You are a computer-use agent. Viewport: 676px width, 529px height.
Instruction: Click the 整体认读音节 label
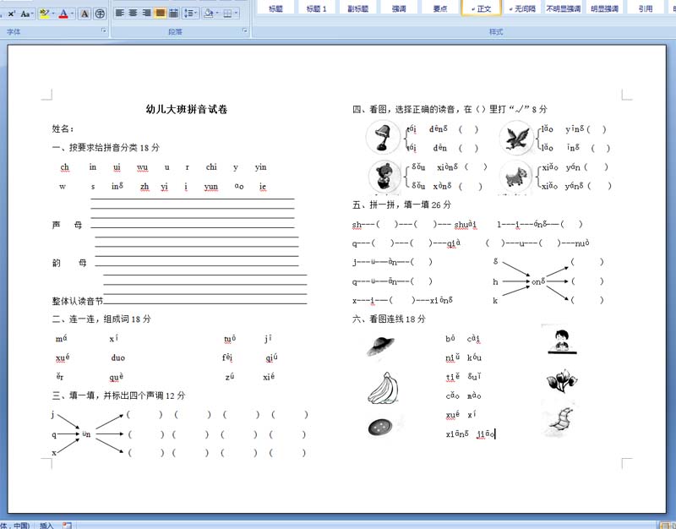(78, 301)
